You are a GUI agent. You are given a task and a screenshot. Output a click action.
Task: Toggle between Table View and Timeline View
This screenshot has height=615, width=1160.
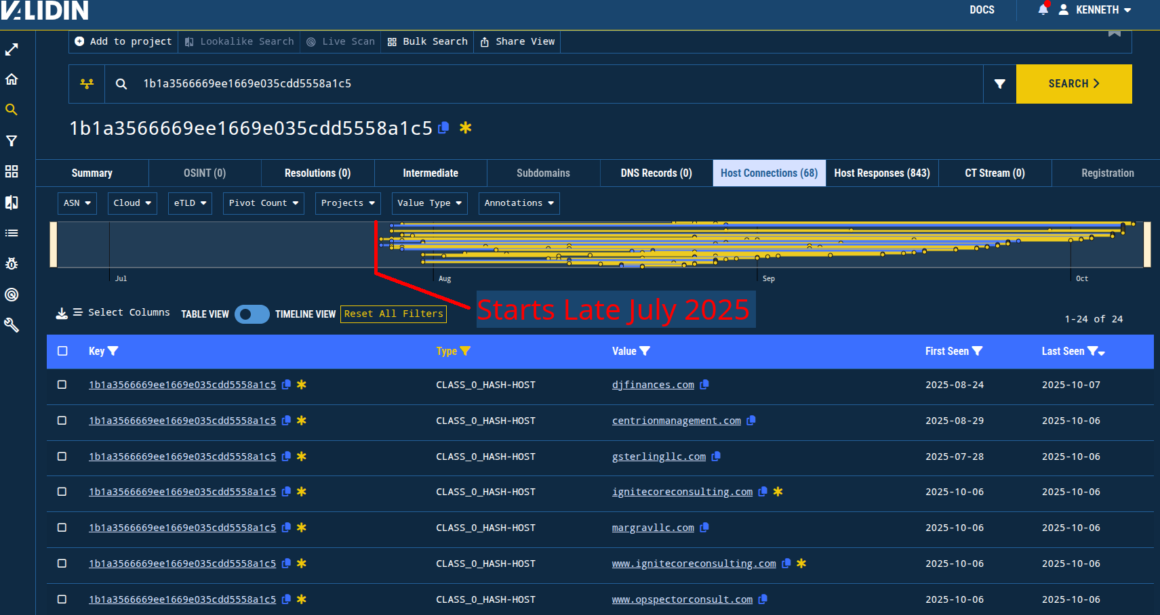[252, 314]
